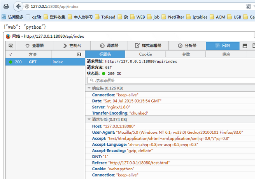Click the split console icon beside 网络 tab
The image size is (256, 180).
(244, 45)
